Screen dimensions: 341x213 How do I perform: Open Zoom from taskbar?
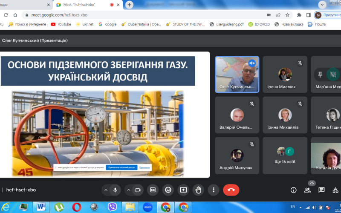[x=147, y=207]
